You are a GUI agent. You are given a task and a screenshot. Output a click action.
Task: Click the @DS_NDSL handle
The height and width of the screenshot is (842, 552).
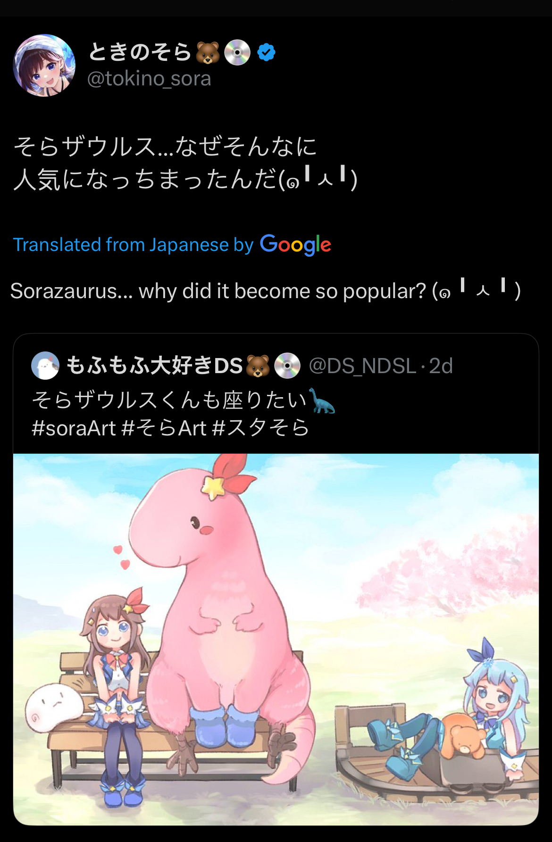(362, 366)
